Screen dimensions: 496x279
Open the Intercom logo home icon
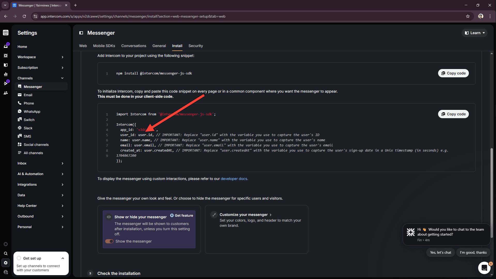(x=6, y=33)
